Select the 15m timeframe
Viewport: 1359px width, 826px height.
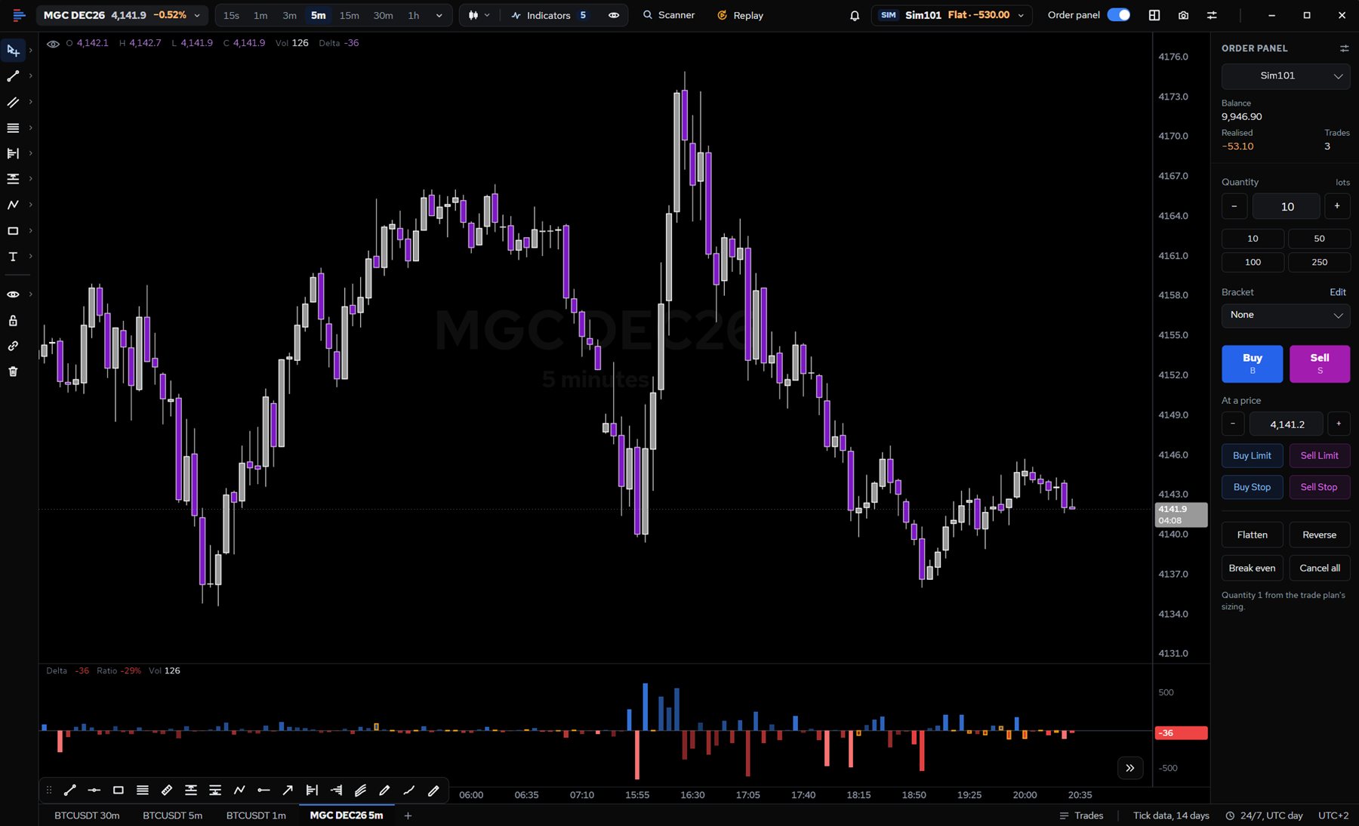349,15
